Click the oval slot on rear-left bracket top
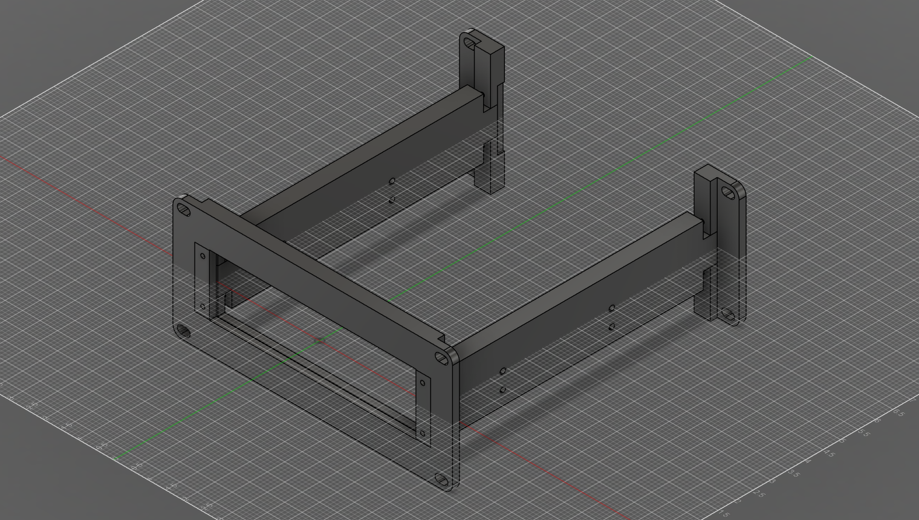919x520 pixels. 469,43
